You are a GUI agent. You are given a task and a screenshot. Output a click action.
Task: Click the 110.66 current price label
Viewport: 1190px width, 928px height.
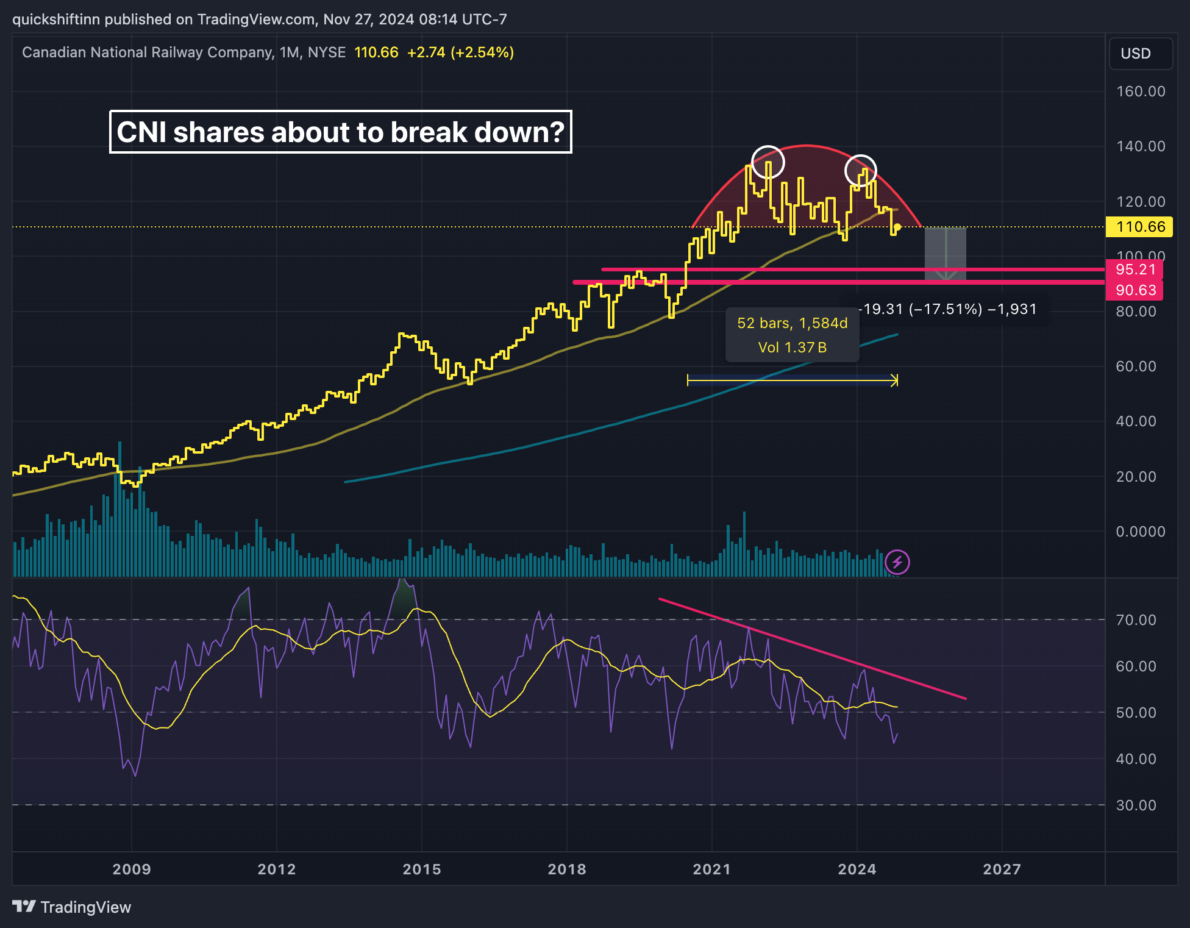1139,227
